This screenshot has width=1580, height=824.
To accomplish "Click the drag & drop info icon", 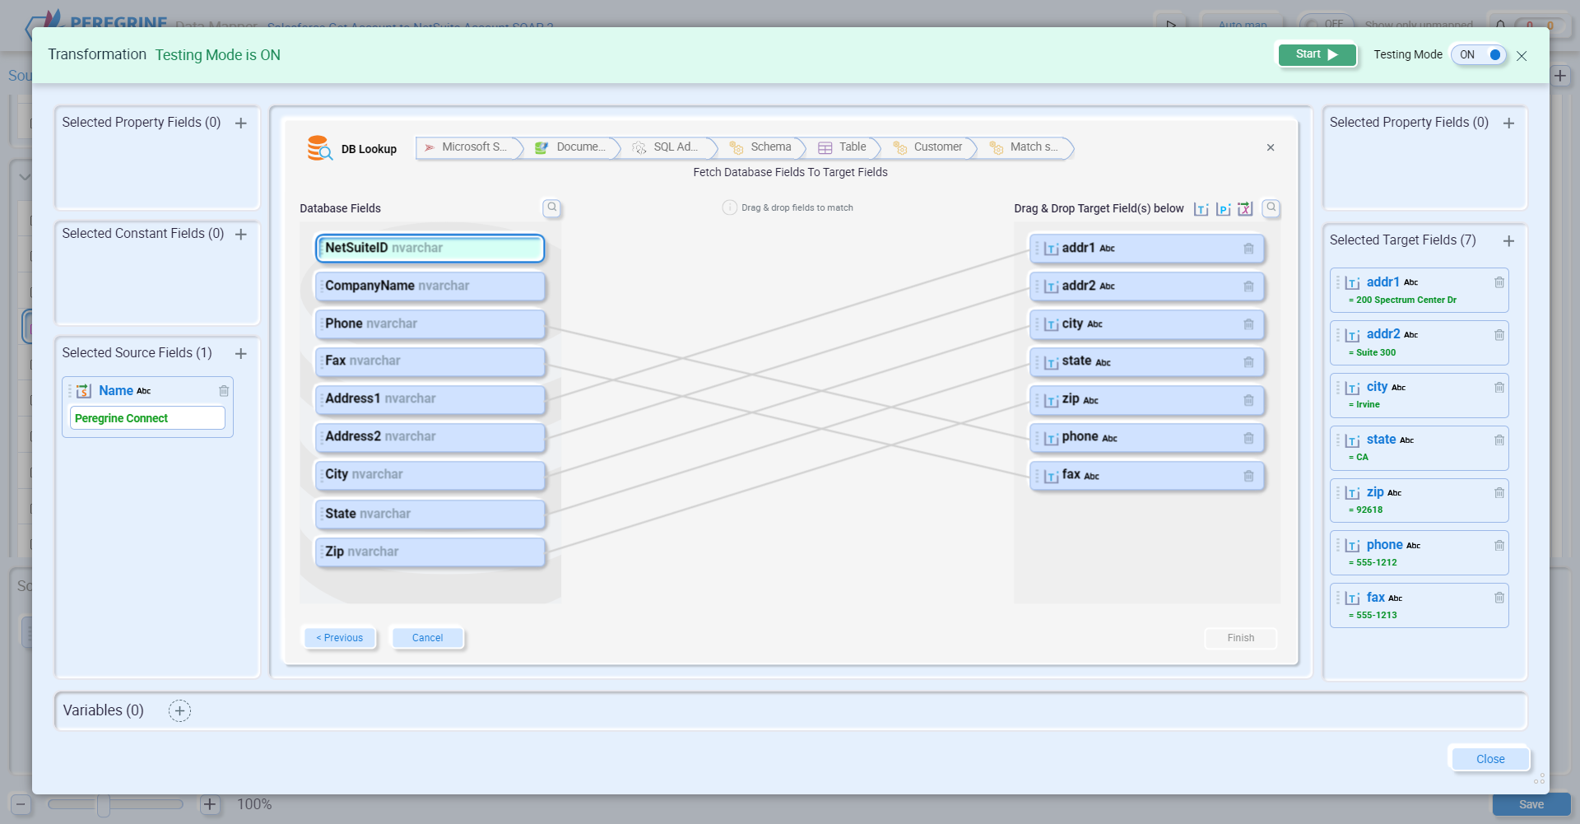I will pyautogui.click(x=729, y=207).
